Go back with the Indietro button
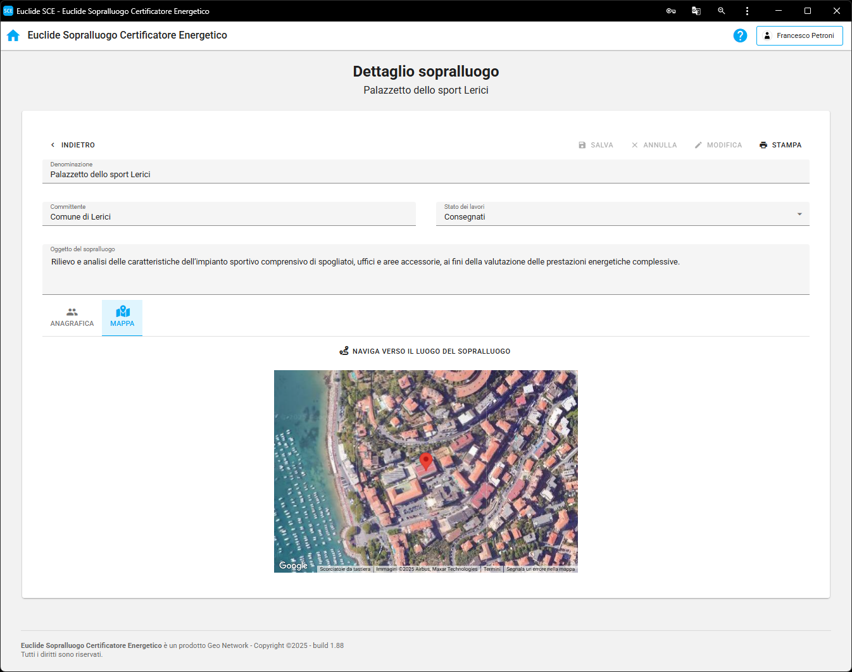 point(72,145)
